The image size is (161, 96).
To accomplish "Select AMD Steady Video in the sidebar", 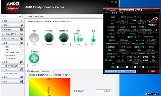I will coord(12,53).
